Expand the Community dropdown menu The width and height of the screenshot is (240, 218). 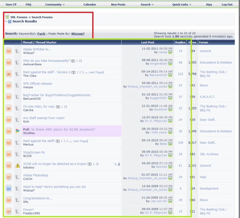[55, 5]
